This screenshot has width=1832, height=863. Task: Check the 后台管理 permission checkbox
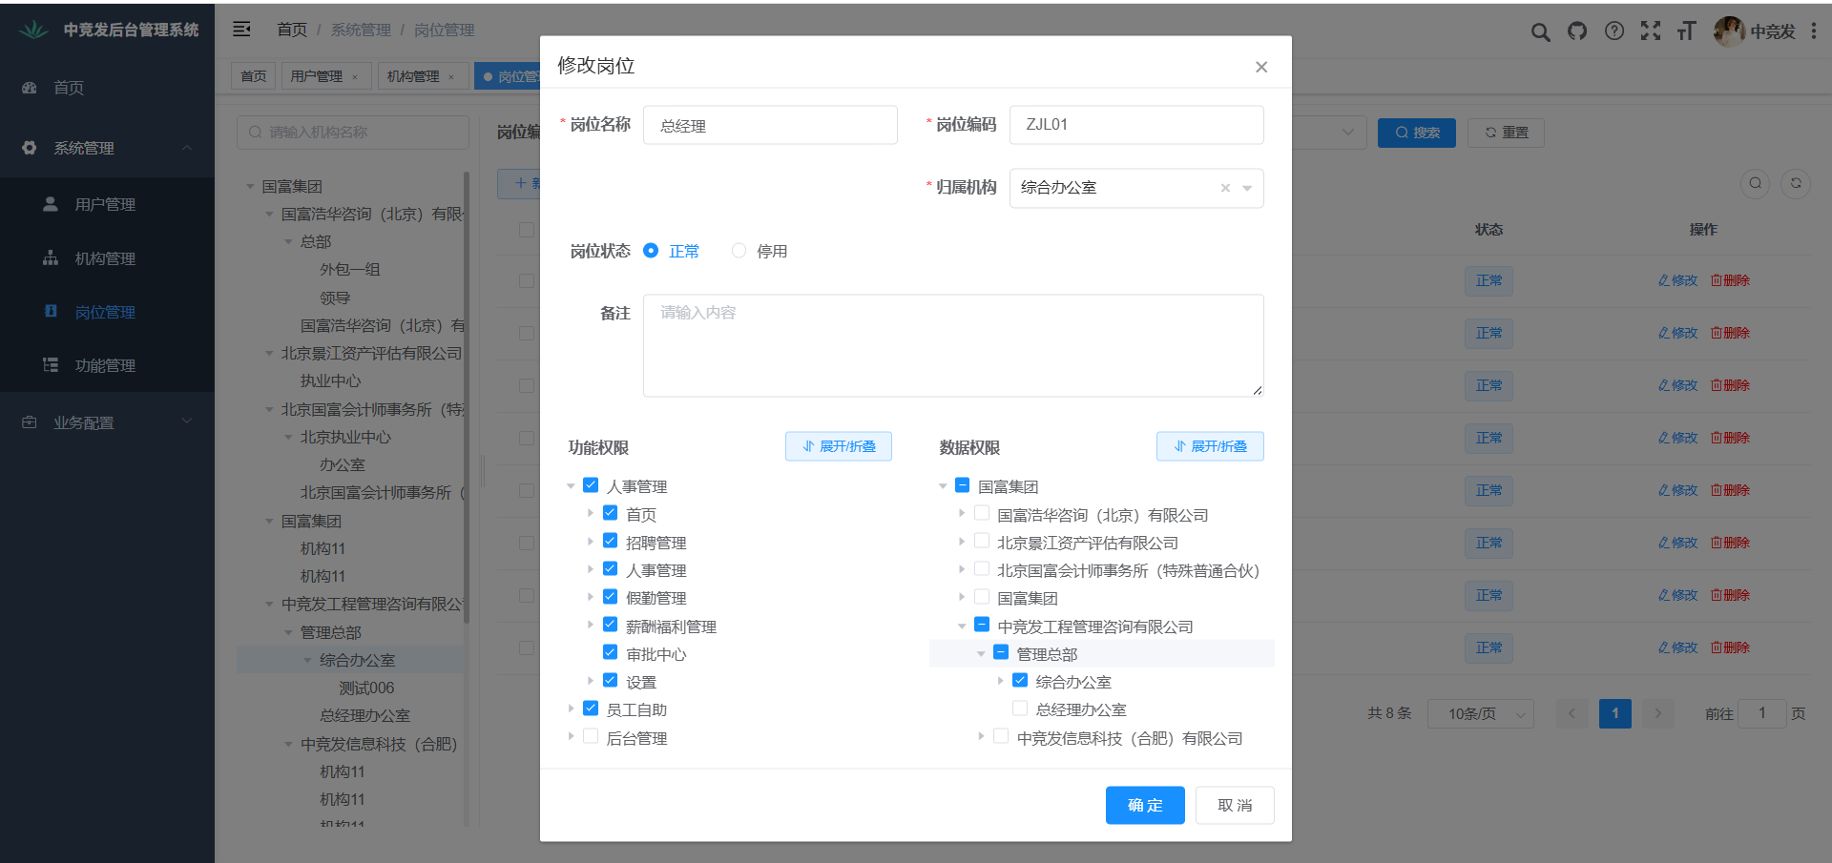[591, 737]
